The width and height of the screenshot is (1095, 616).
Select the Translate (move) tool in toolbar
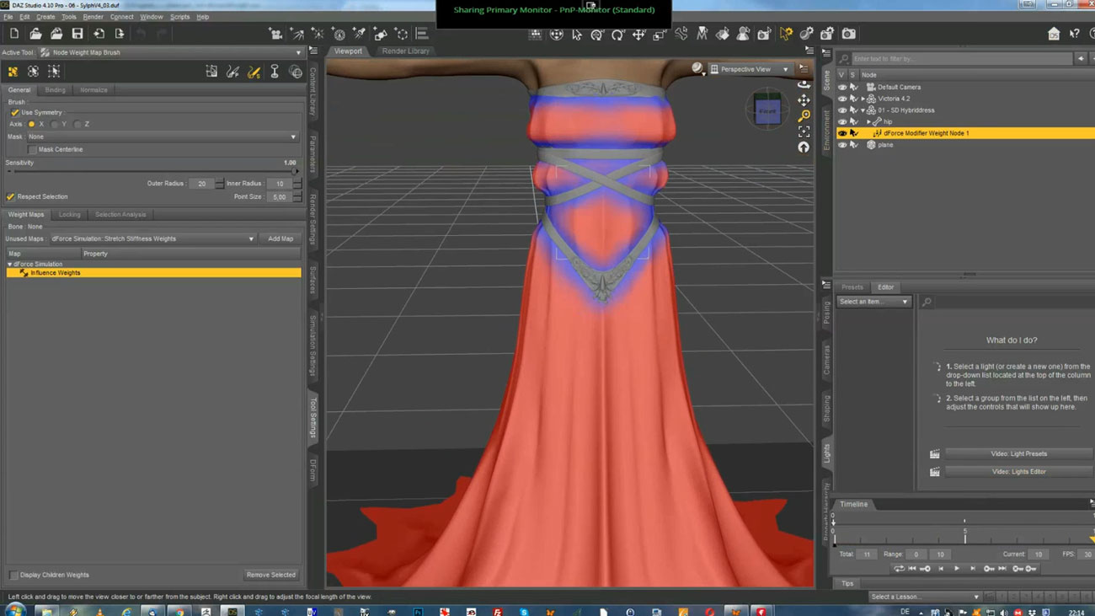639,35
